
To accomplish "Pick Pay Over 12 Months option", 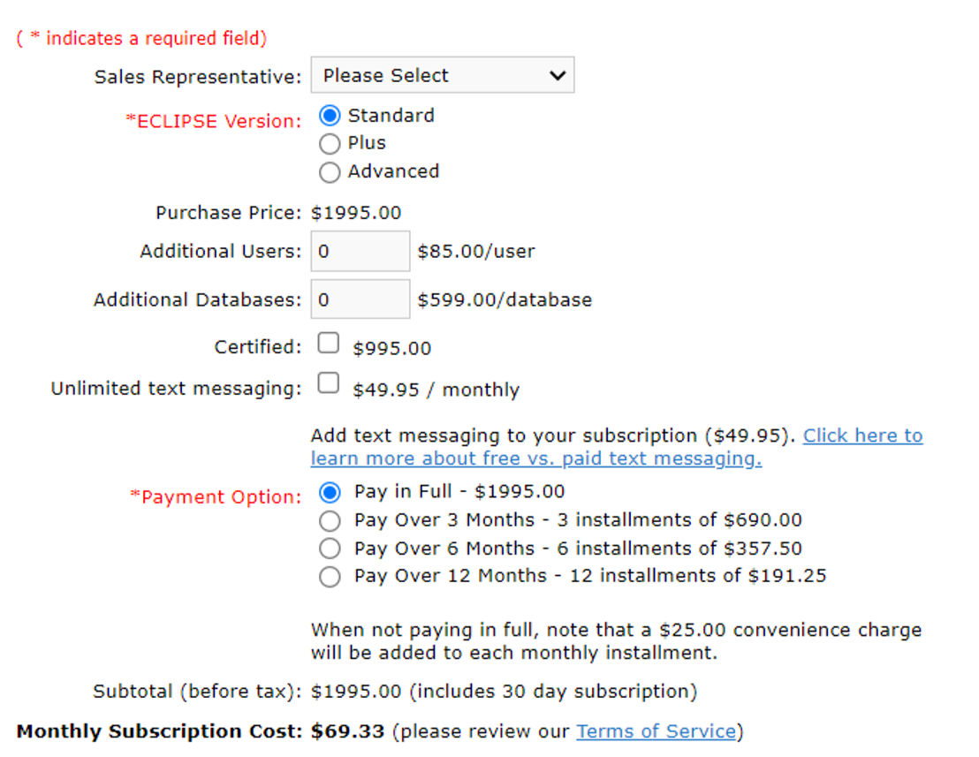I will coord(330,576).
